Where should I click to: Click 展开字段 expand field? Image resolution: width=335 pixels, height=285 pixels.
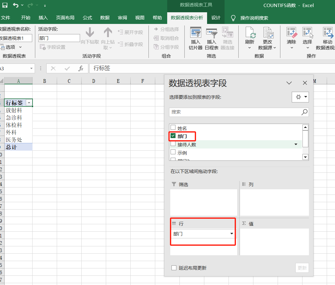tap(130, 32)
